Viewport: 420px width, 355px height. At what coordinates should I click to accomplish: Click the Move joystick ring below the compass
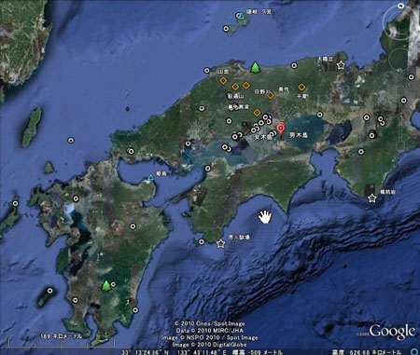(x=399, y=59)
